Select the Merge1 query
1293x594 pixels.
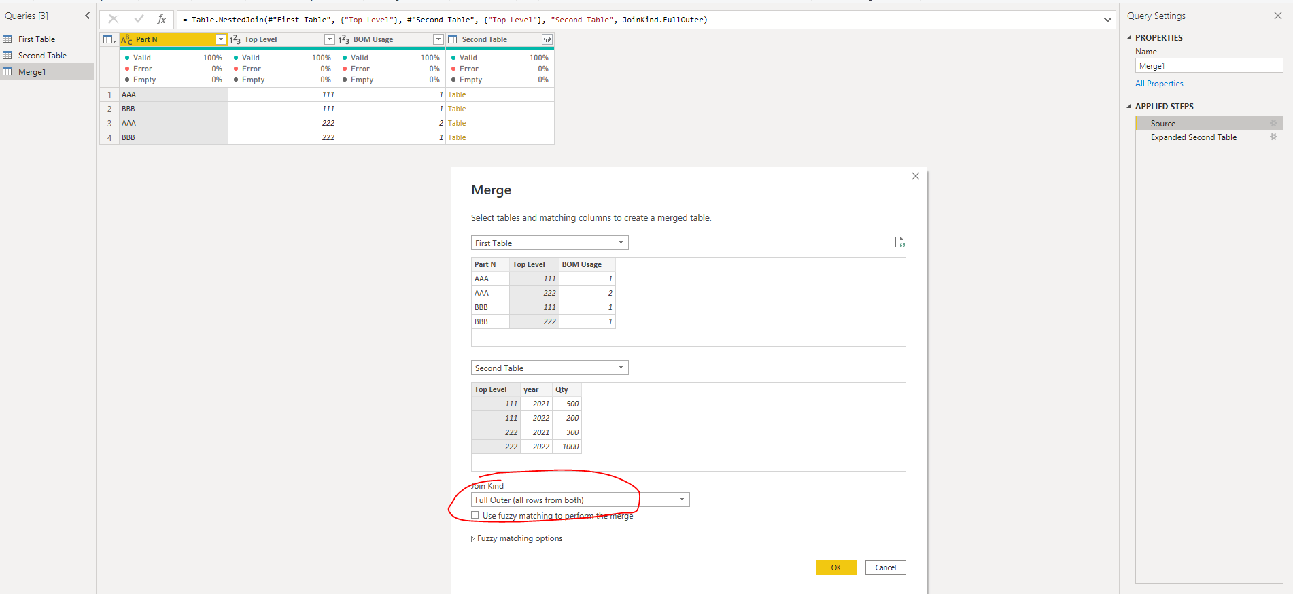47,72
